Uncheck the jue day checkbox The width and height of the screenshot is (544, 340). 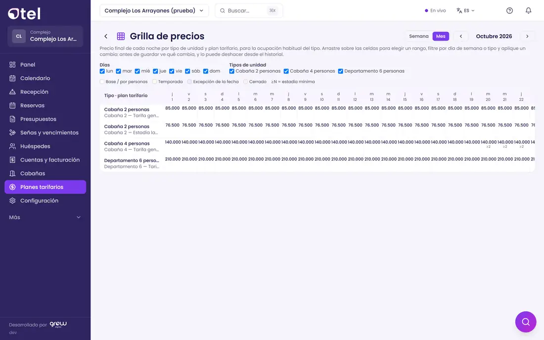click(x=155, y=71)
